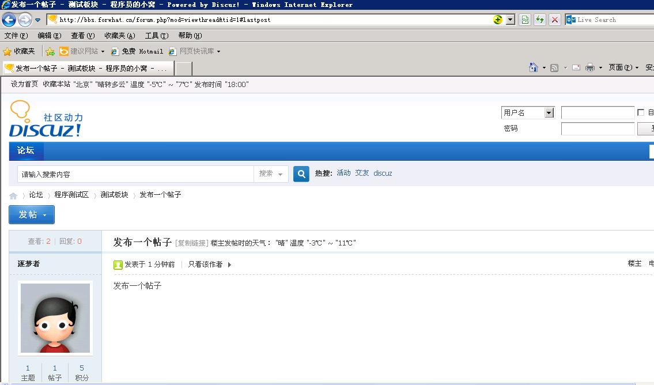The height and width of the screenshot is (385, 654).
Task: Select the 发布一个帖子 browser tab
Action: tap(88, 68)
